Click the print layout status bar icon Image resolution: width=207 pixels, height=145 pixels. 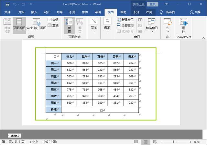pos(146,142)
